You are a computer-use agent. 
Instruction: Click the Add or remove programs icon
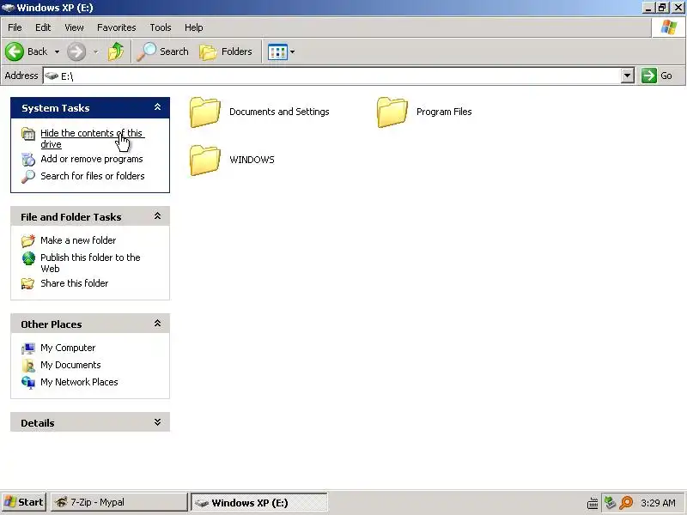click(x=28, y=160)
